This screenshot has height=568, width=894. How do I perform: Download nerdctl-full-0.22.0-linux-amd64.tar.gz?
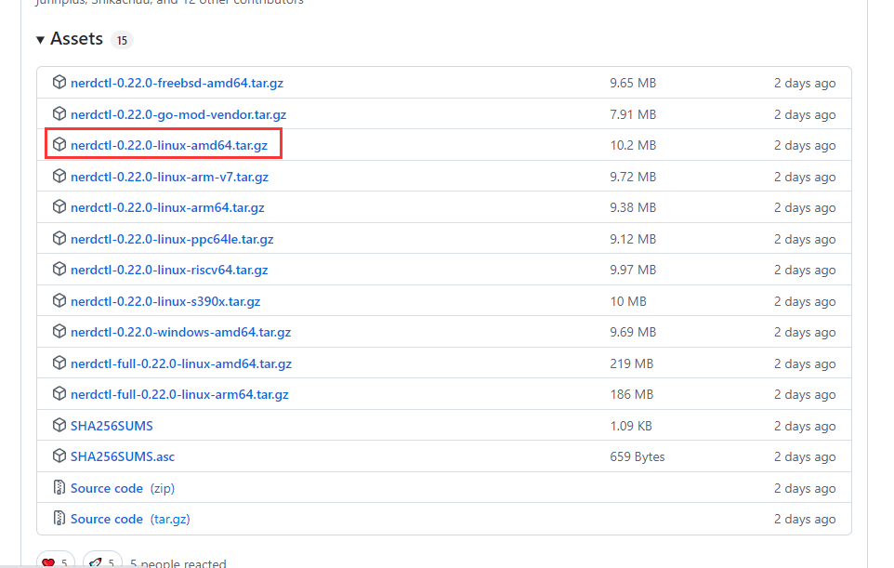181,363
